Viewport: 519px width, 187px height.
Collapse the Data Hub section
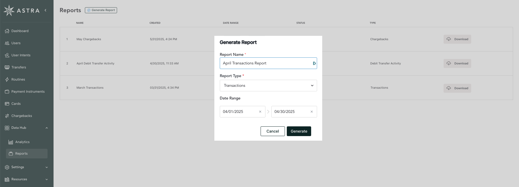pos(47,128)
